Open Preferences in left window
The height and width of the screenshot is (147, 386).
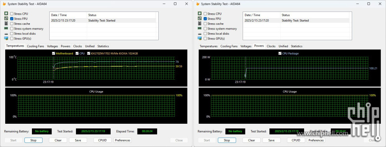(x=122, y=140)
